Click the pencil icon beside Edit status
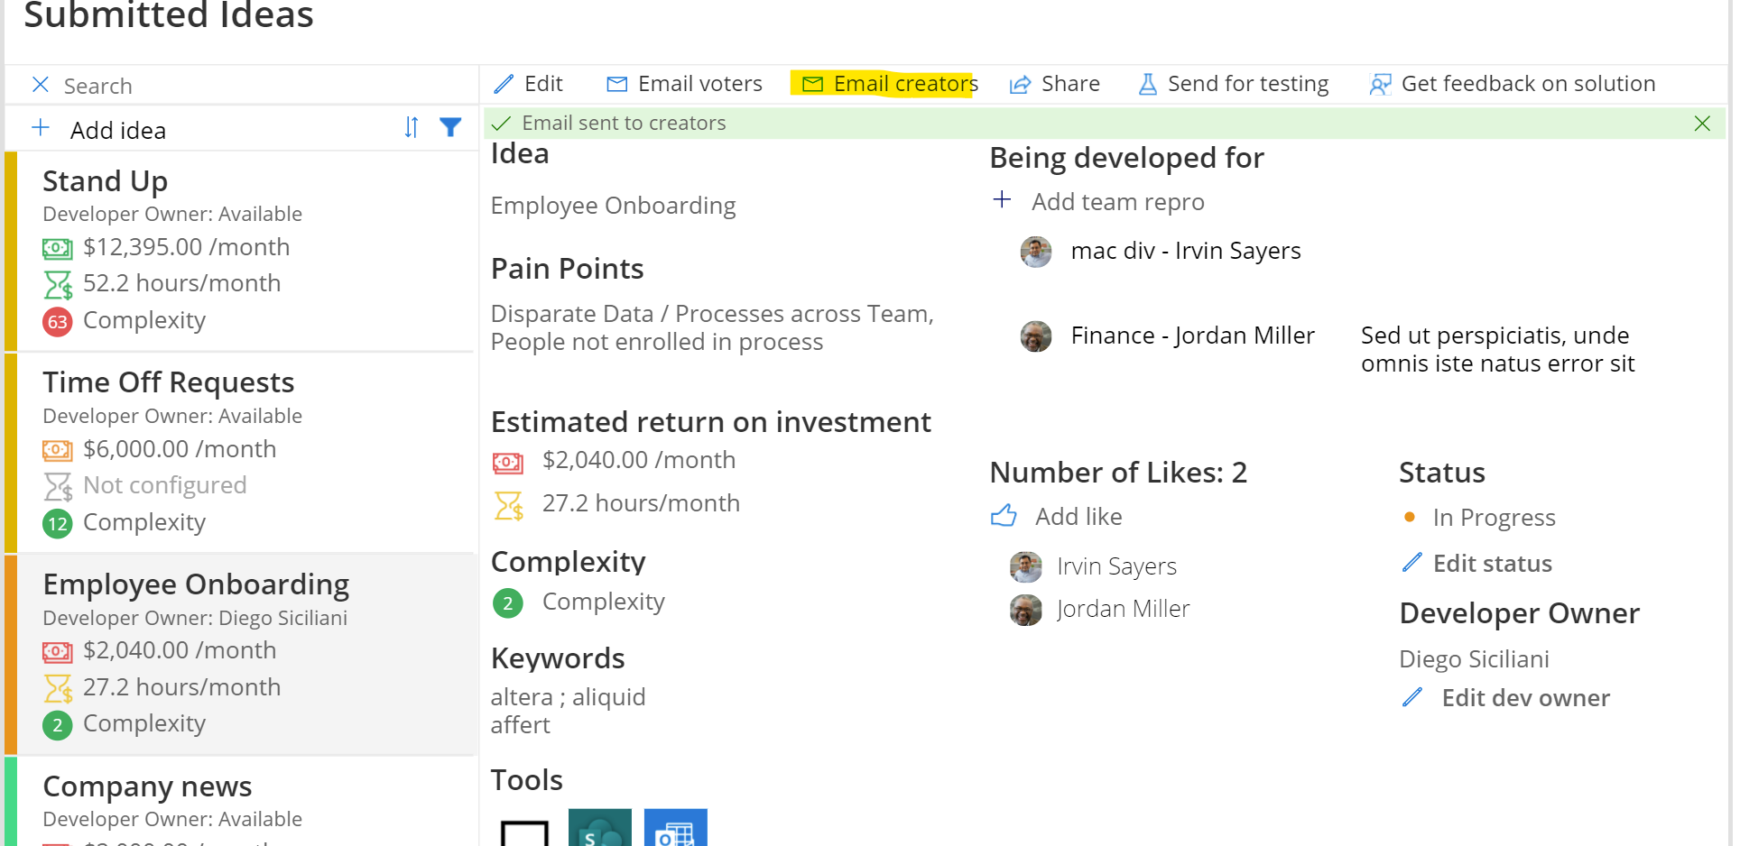 coord(1412,563)
